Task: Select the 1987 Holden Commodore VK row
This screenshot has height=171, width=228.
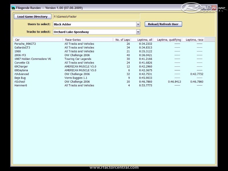Action: tap(32, 59)
